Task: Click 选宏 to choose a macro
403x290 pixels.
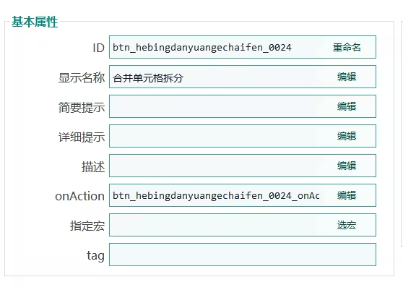Action: 347,225
